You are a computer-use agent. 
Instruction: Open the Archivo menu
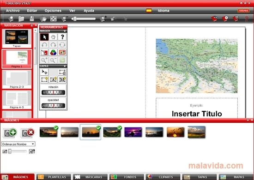click(x=12, y=11)
